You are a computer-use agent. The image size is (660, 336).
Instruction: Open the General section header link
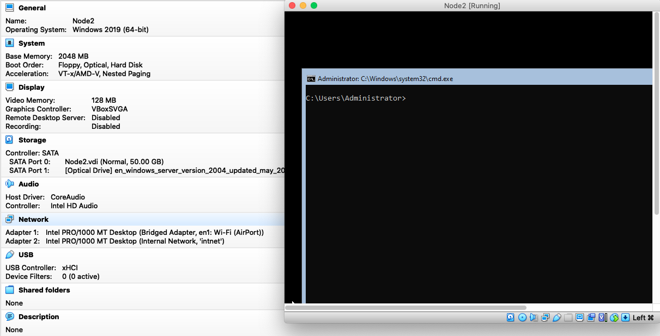click(x=32, y=8)
